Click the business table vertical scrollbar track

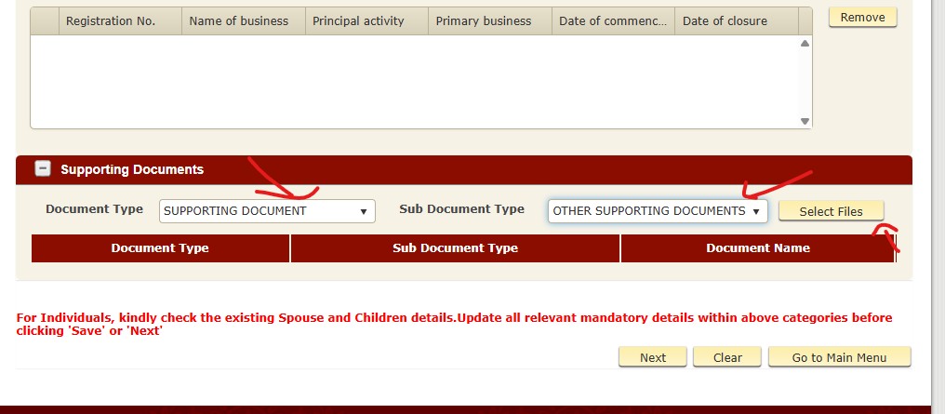pos(805,82)
